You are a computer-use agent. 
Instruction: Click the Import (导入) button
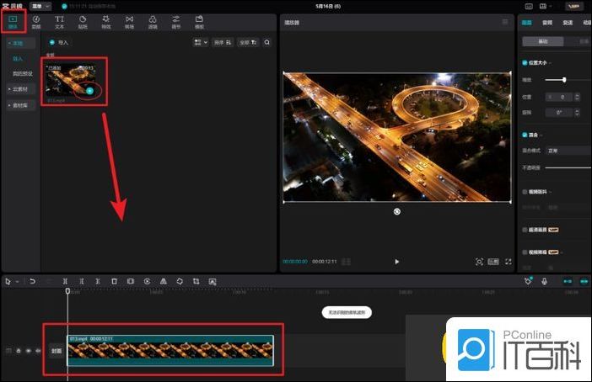click(x=60, y=41)
